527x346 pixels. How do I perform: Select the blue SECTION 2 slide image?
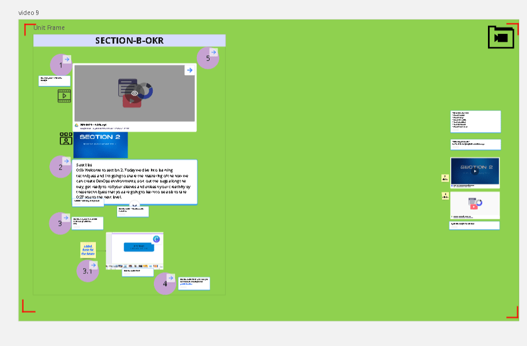[100, 145]
